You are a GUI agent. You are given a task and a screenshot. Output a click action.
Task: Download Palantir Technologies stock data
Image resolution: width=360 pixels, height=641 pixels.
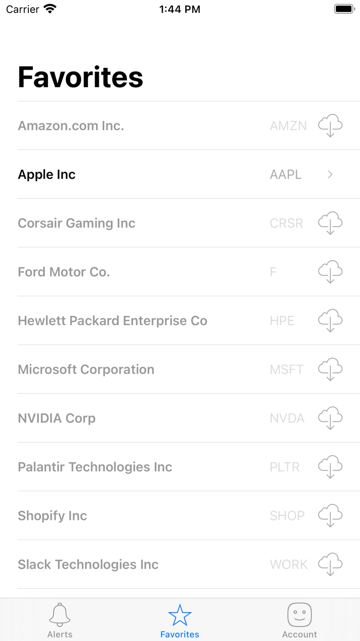click(x=330, y=467)
